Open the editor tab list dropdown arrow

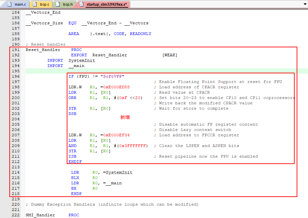coord(305,4)
